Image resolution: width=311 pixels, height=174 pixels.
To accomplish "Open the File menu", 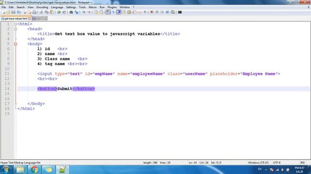I will click(x=3, y=7).
